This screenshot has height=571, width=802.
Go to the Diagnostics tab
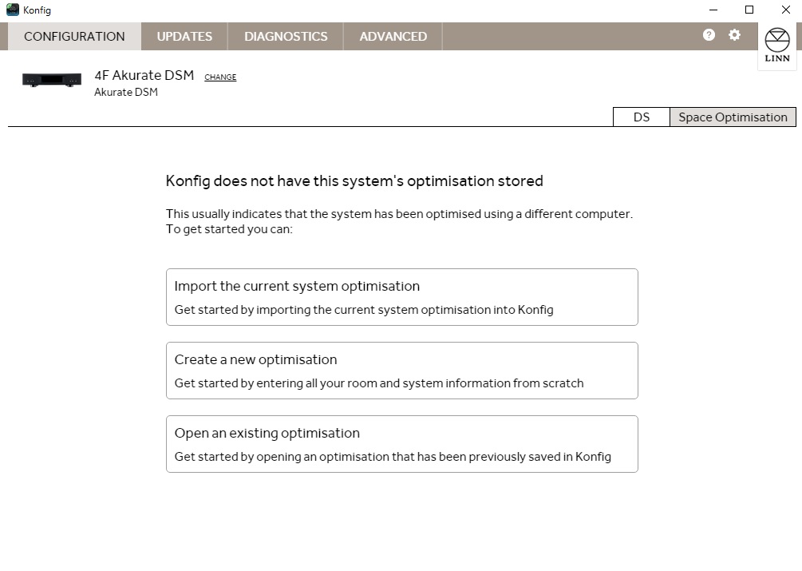286,36
